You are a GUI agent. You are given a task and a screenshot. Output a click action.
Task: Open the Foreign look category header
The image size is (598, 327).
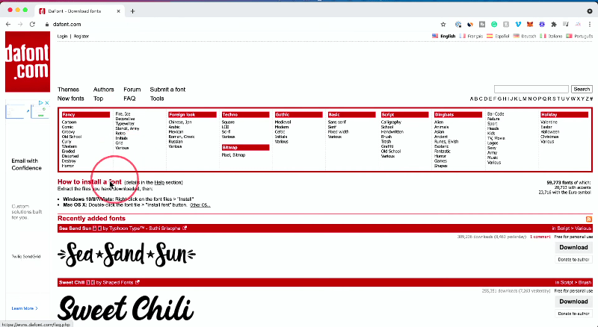pos(192,115)
